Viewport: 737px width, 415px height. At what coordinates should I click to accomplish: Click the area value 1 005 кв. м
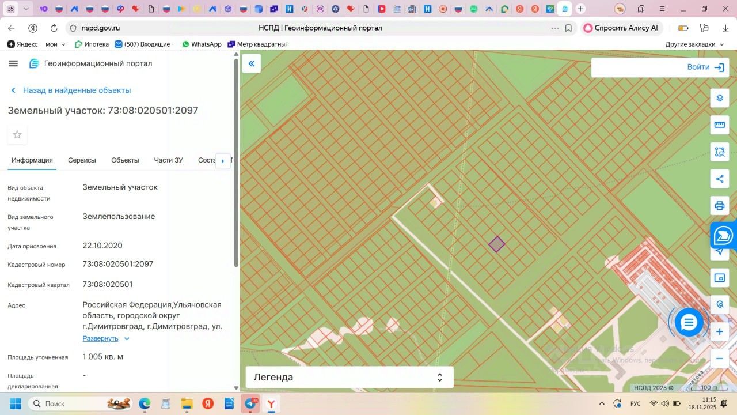(103, 357)
